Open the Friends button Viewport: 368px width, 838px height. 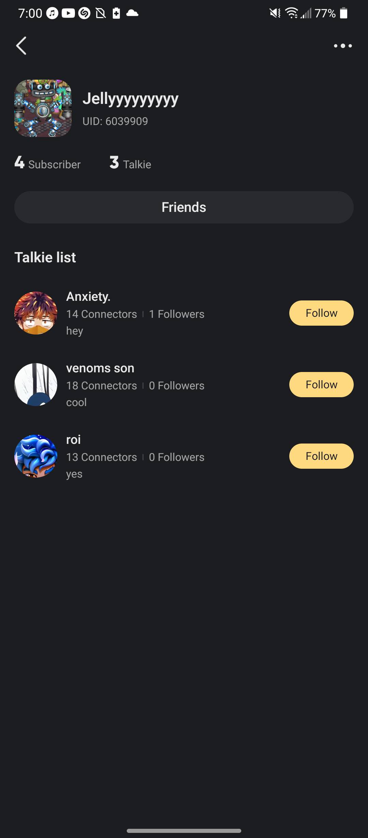click(184, 207)
